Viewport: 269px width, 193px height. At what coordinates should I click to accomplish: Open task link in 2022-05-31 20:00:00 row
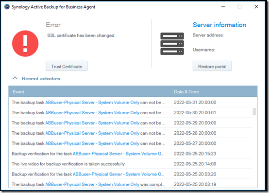click(x=92, y=103)
